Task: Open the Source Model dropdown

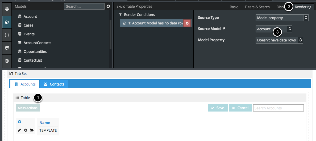Action: [x=274, y=29]
